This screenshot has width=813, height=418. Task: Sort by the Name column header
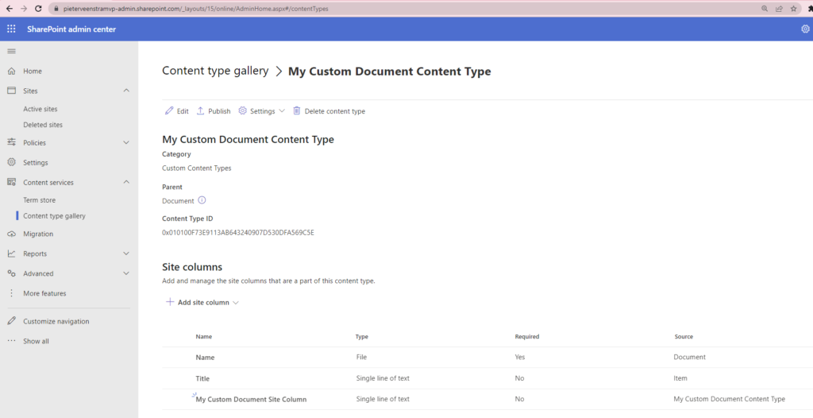(x=204, y=336)
